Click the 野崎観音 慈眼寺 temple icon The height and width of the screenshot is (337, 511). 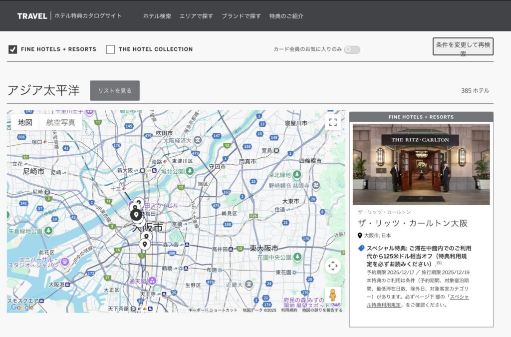pos(316,185)
